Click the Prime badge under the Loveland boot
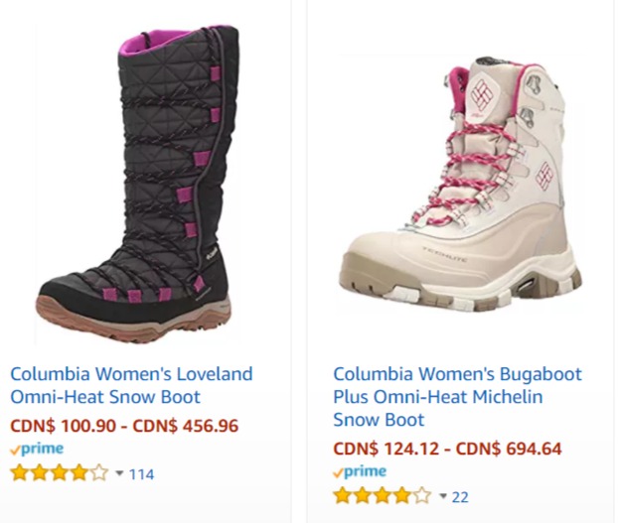Viewport: 619px width, 523px height. pyautogui.click(x=37, y=449)
